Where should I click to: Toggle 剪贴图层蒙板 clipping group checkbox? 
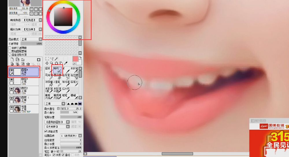[10, 51]
